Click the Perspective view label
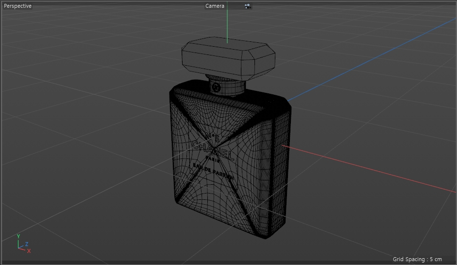The width and height of the screenshot is (457, 265). point(17,6)
